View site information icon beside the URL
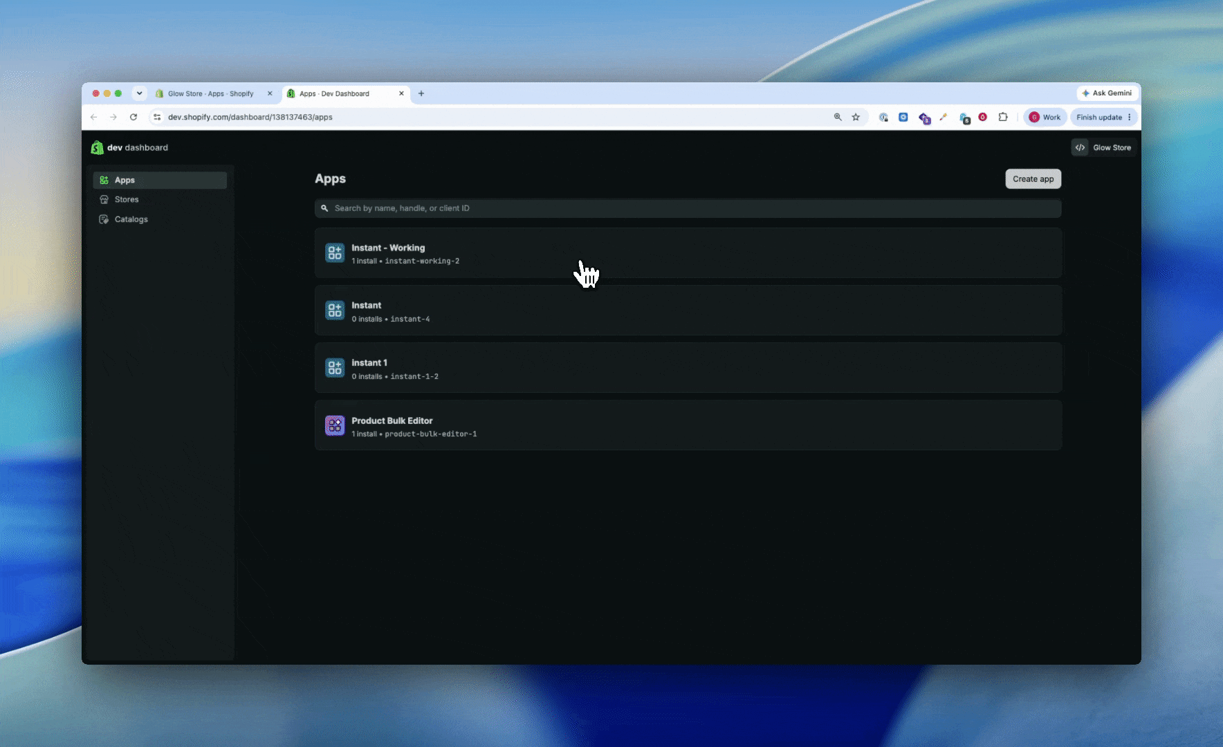This screenshot has height=747, width=1223. (x=158, y=118)
